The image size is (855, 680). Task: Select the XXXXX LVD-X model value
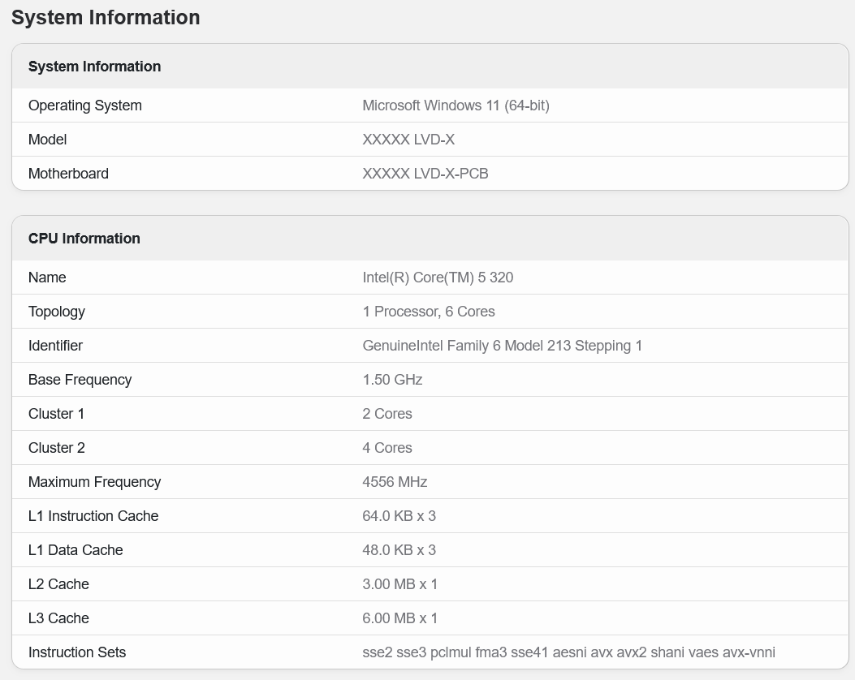click(408, 140)
